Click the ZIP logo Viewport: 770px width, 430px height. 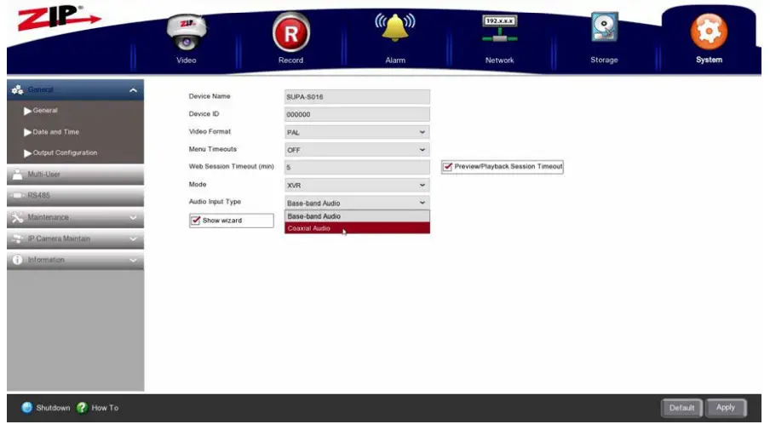58,18
